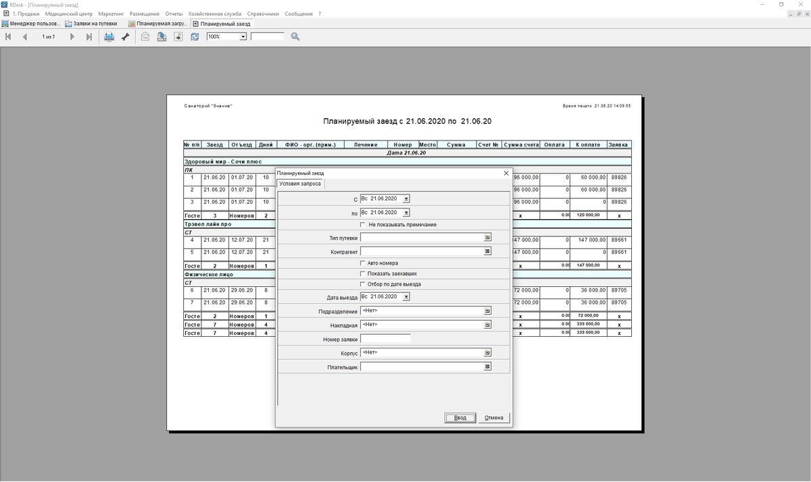Screen dimensions: 811x482
Task: Enable the 'Авто номера' checkbox
Action: [363, 263]
